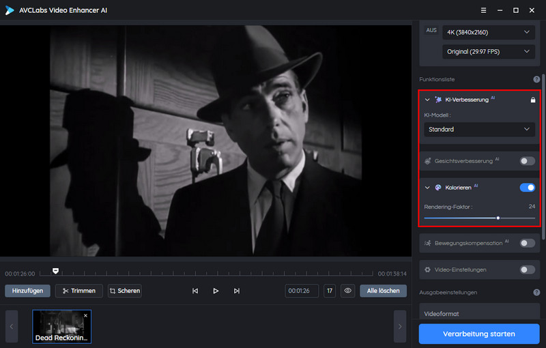The height and width of the screenshot is (348, 546).
Task: Enable the Bewegungskompensation switch
Action: coord(527,243)
